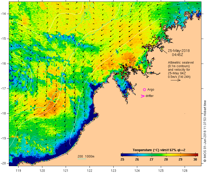Click the '(0.1m contours)' caption line

tap(179, 66)
